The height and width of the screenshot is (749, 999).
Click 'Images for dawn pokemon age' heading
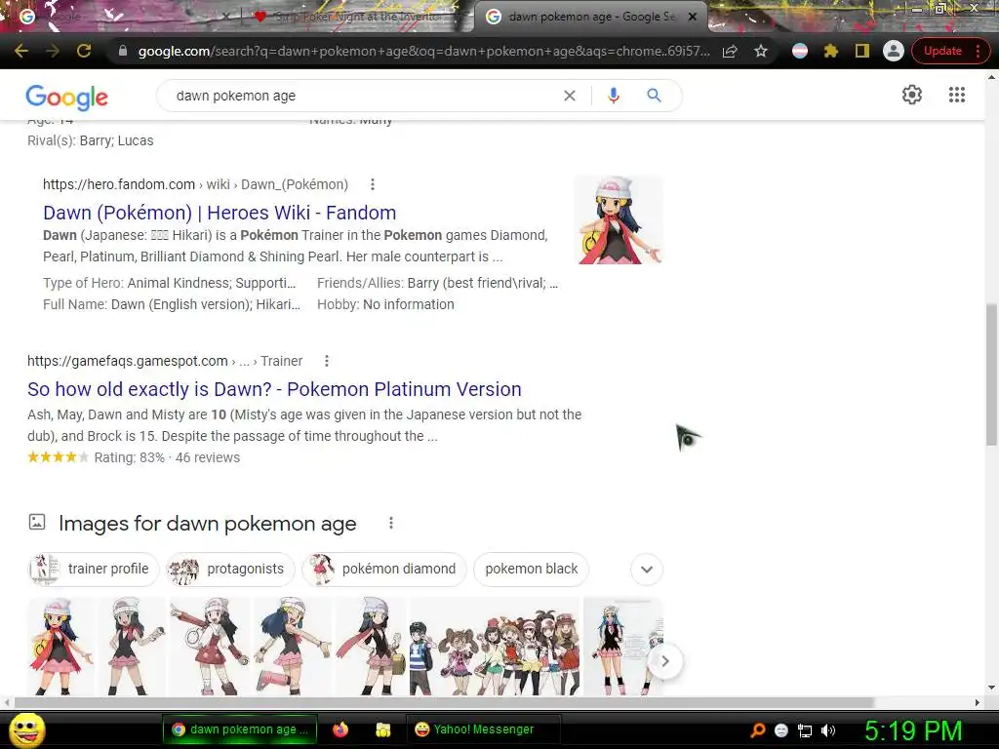tap(207, 524)
